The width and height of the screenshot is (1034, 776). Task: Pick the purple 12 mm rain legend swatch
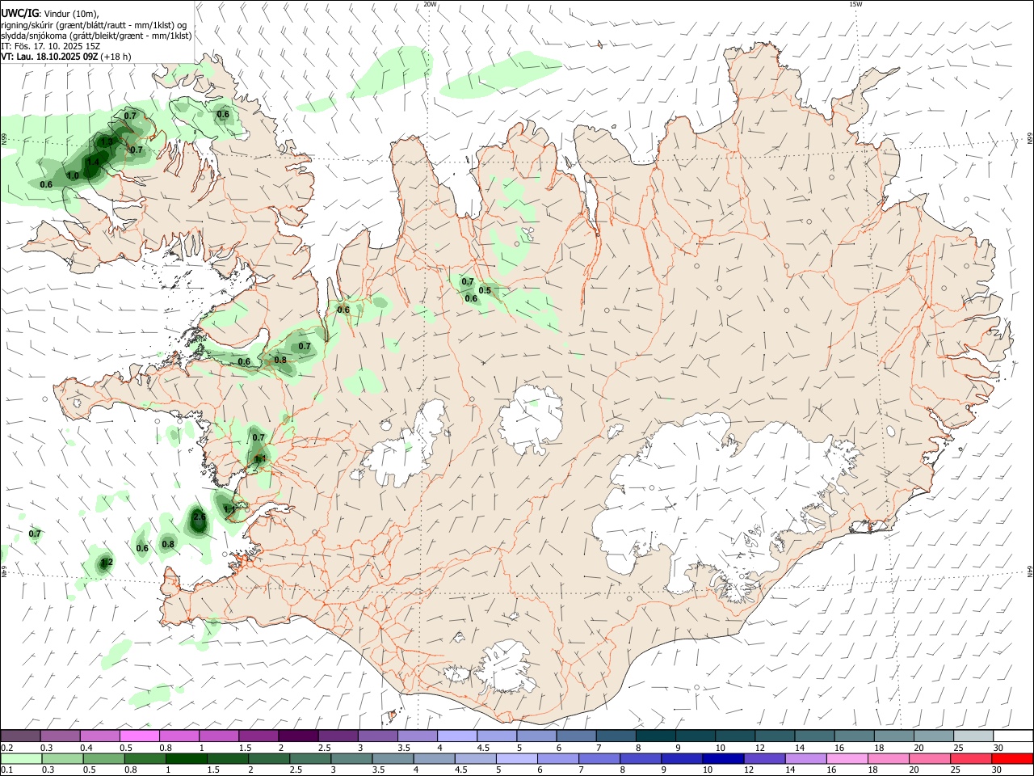(x=763, y=759)
